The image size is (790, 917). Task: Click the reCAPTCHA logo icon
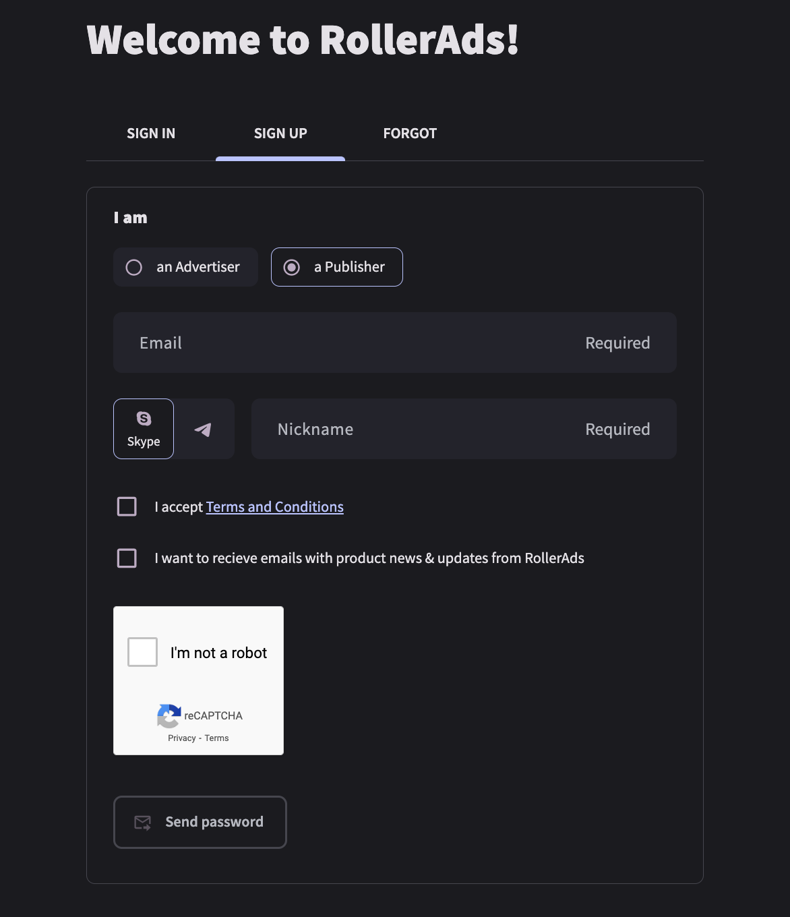169,716
